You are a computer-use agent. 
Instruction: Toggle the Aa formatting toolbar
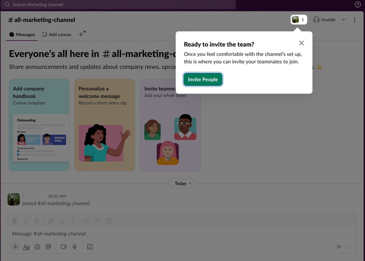(x=26, y=247)
